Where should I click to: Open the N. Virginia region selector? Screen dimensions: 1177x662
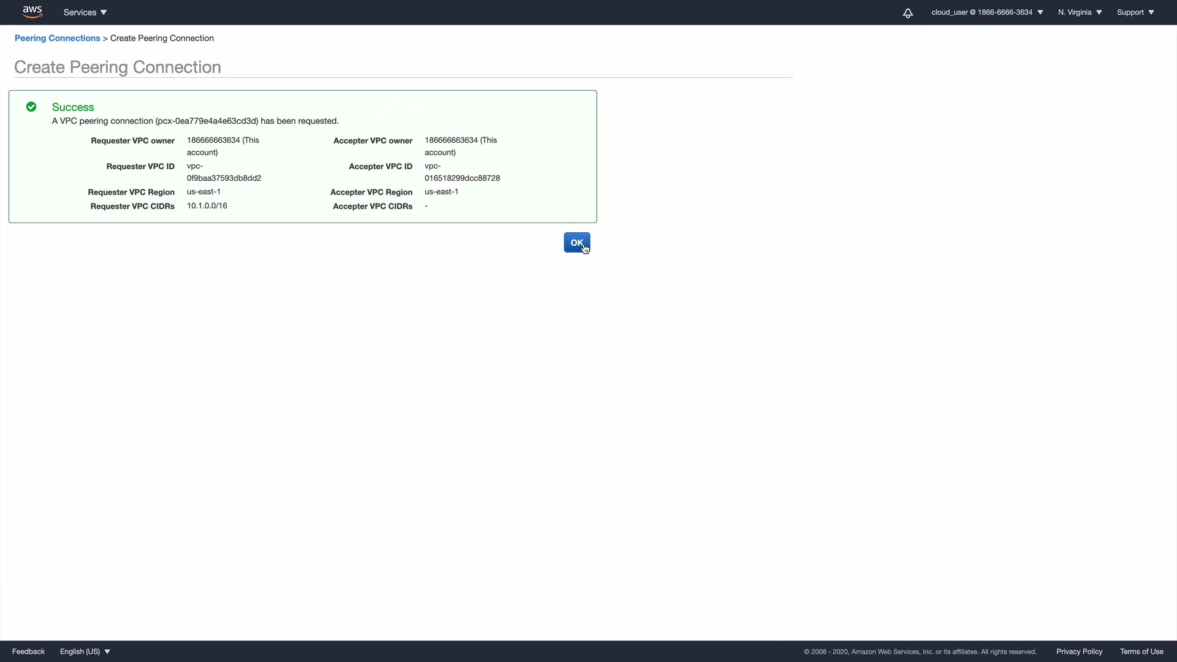(x=1080, y=12)
